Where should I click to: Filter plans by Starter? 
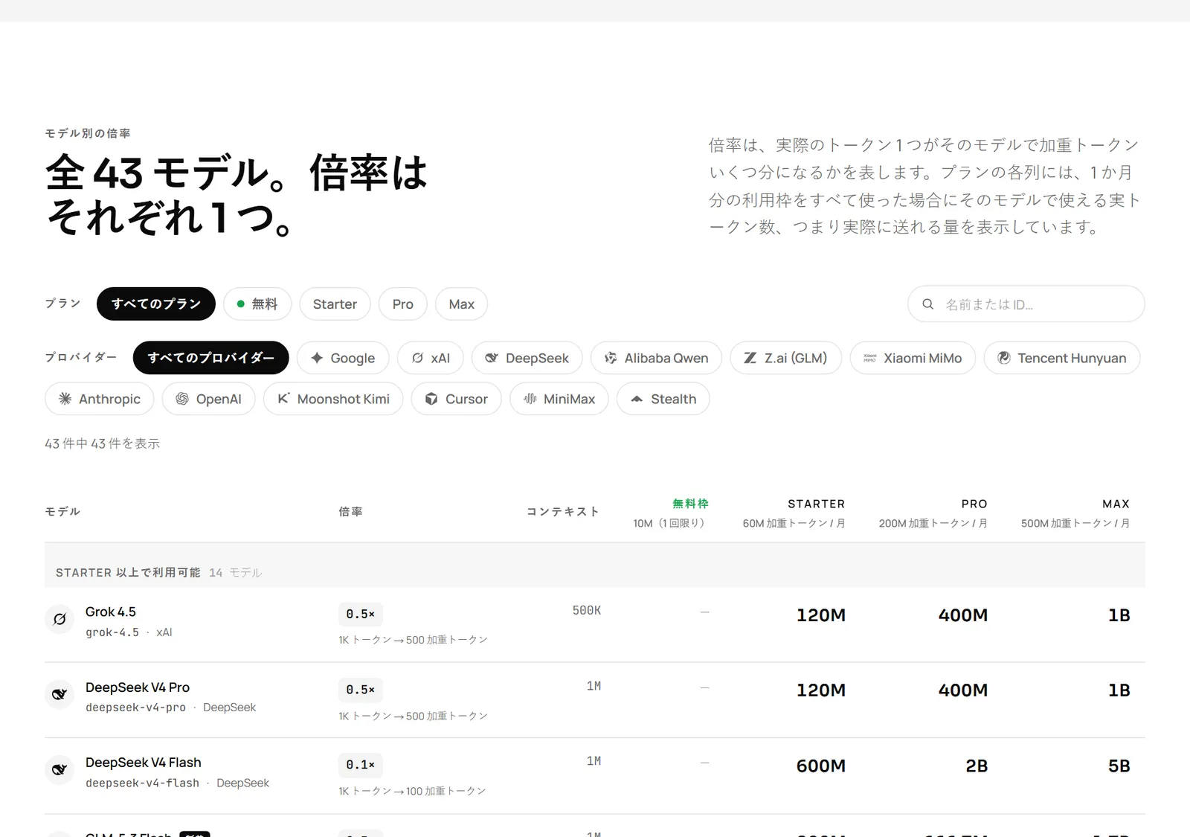click(335, 304)
